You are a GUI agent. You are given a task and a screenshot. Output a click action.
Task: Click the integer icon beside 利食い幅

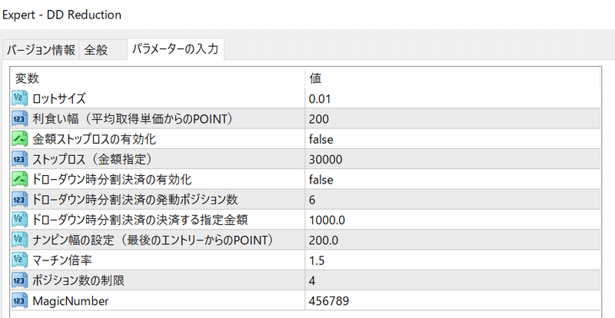pos(20,119)
